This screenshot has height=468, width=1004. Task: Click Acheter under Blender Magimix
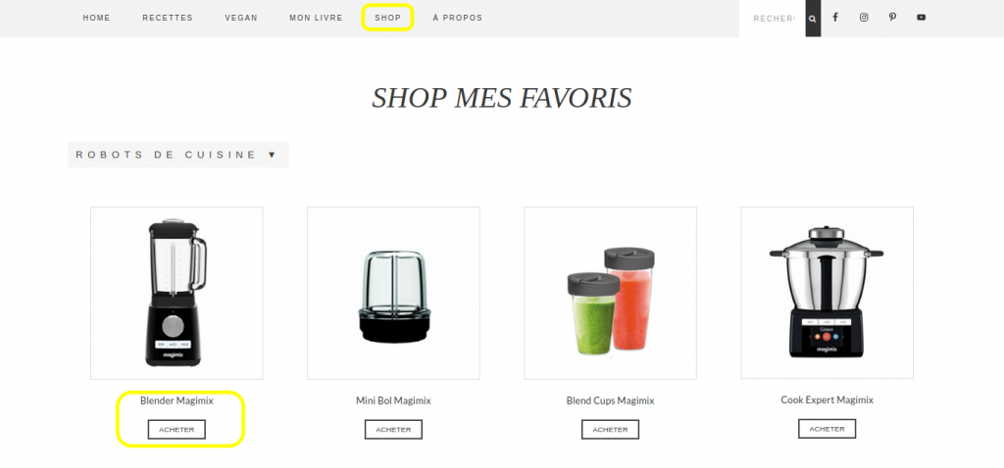pos(176,430)
